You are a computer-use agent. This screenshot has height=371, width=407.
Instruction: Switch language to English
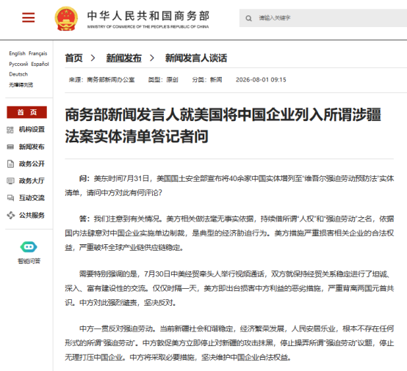(x=17, y=54)
